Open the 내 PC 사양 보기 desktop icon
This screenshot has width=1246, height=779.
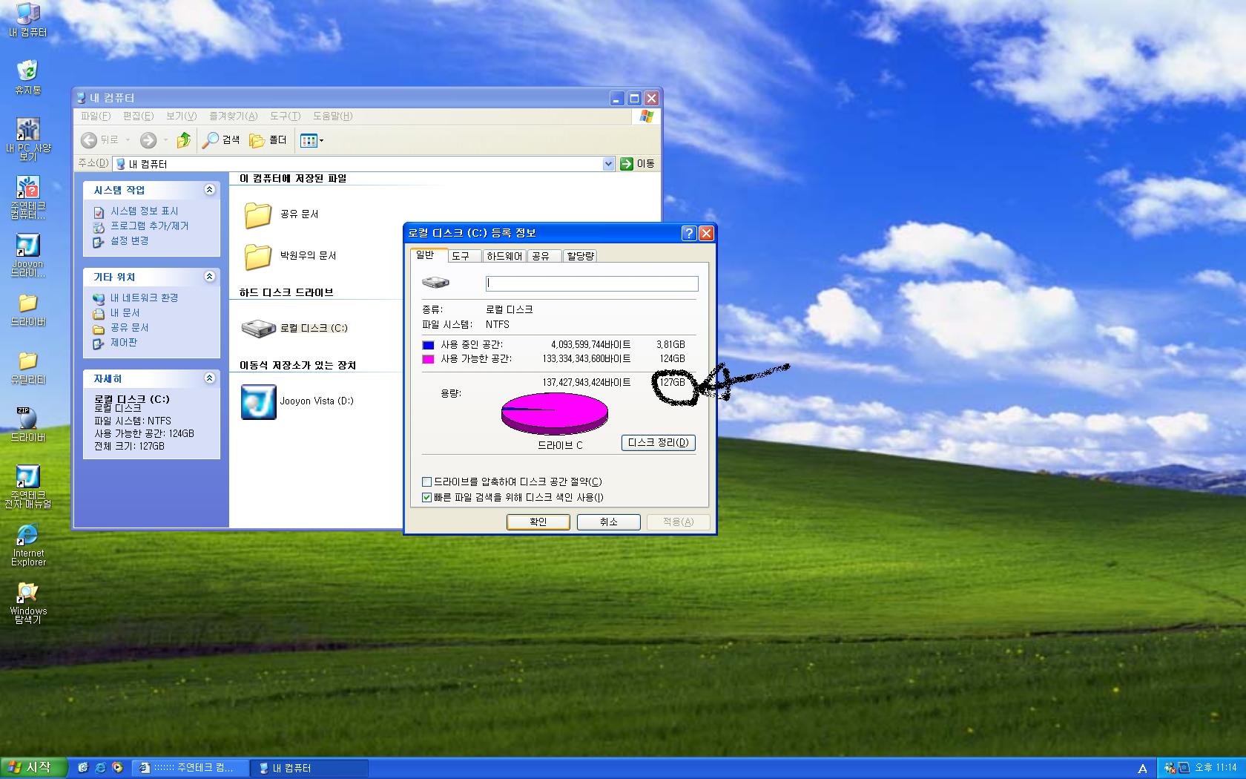(x=27, y=139)
